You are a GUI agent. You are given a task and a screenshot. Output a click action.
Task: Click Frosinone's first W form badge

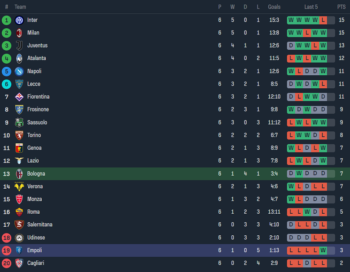pyautogui.click(x=291, y=109)
